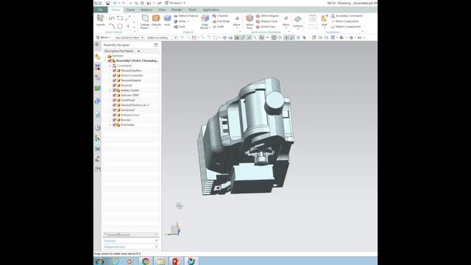Select the Extrude tool

pyautogui.click(x=156, y=21)
